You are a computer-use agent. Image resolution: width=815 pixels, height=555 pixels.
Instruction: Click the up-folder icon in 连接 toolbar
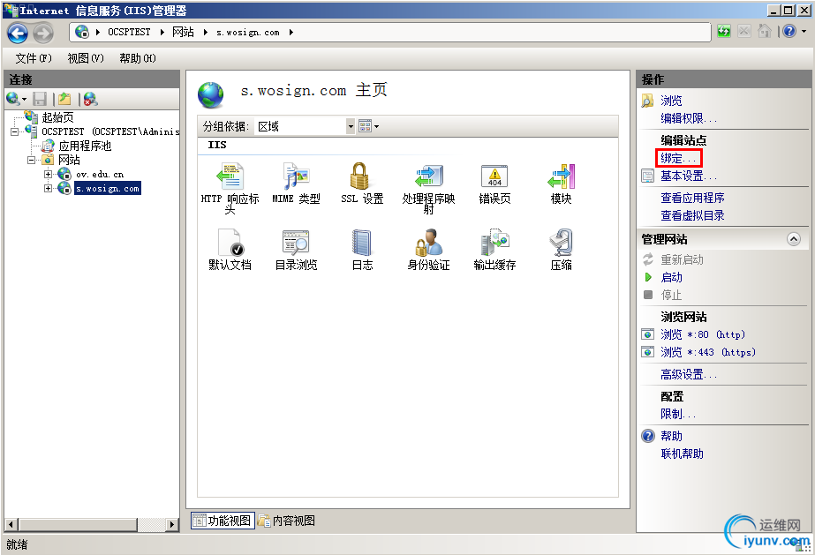coord(64,99)
